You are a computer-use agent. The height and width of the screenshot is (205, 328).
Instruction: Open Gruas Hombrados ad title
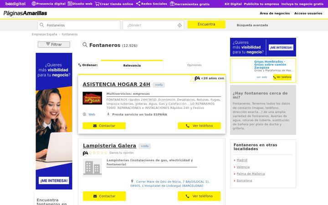pyautogui.click(x=270, y=65)
